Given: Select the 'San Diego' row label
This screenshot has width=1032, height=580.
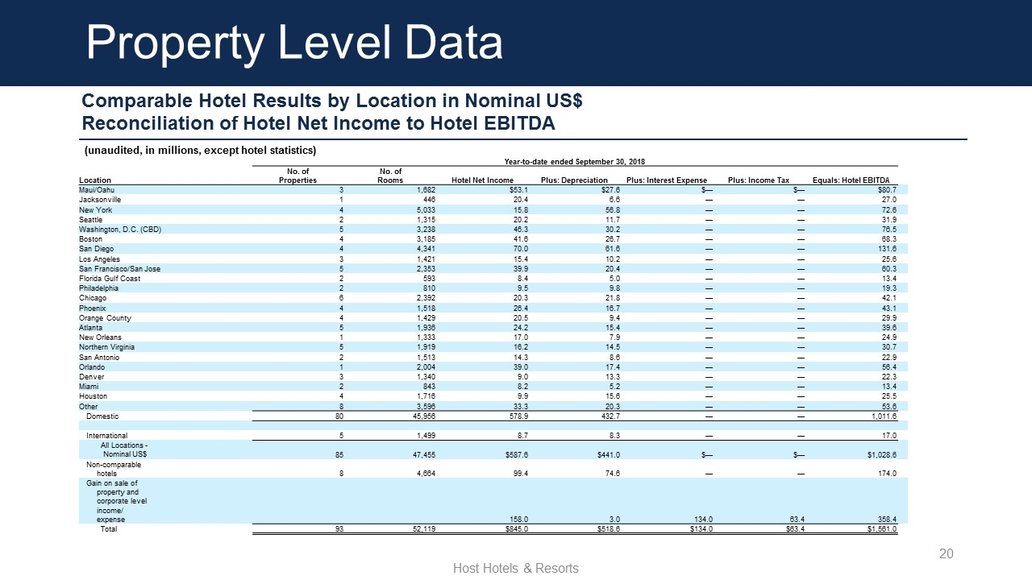Looking at the screenshot, I should pyautogui.click(x=96, y=249).
